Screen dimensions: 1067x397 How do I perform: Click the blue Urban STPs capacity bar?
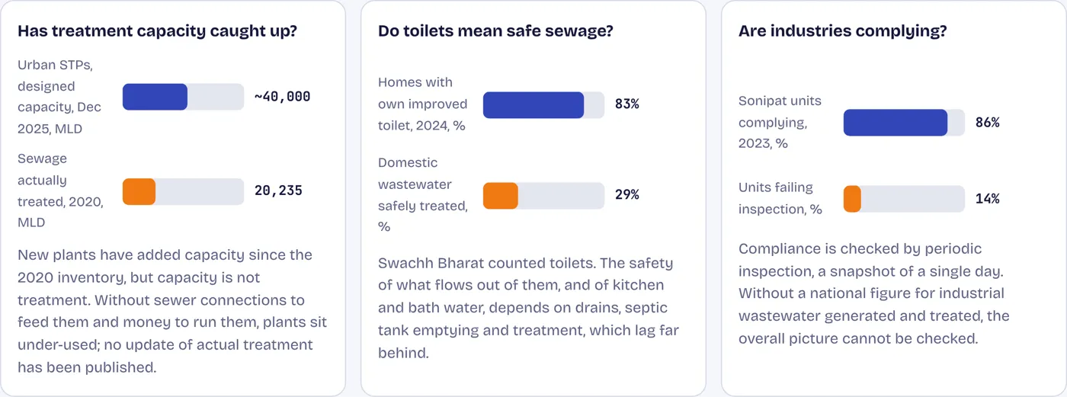click(x=155, y=97)
